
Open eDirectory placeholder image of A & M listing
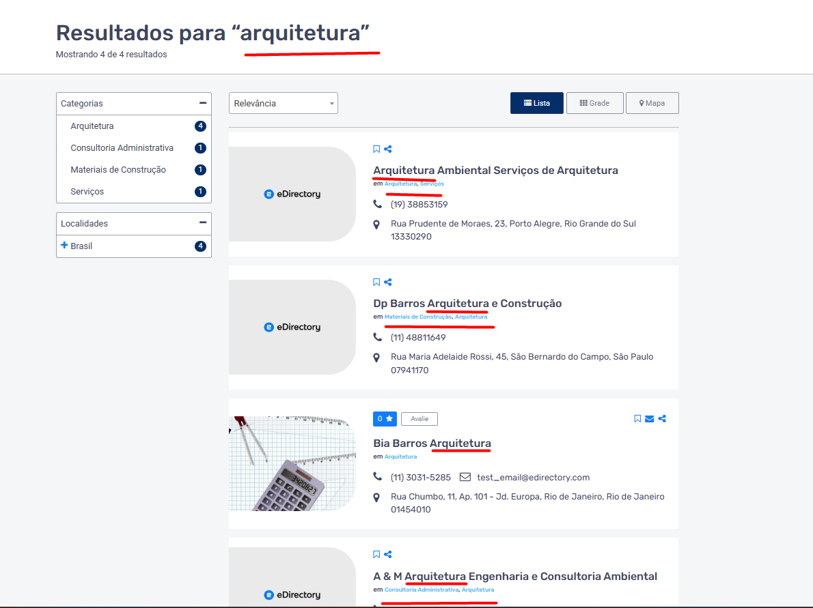click(x=292, y=577)
